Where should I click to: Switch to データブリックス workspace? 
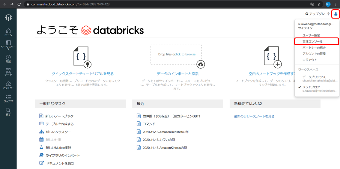[x=320, y=79]
